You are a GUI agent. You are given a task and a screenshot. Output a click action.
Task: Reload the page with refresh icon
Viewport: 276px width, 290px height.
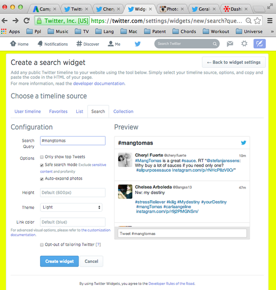[x=27, y=21]
